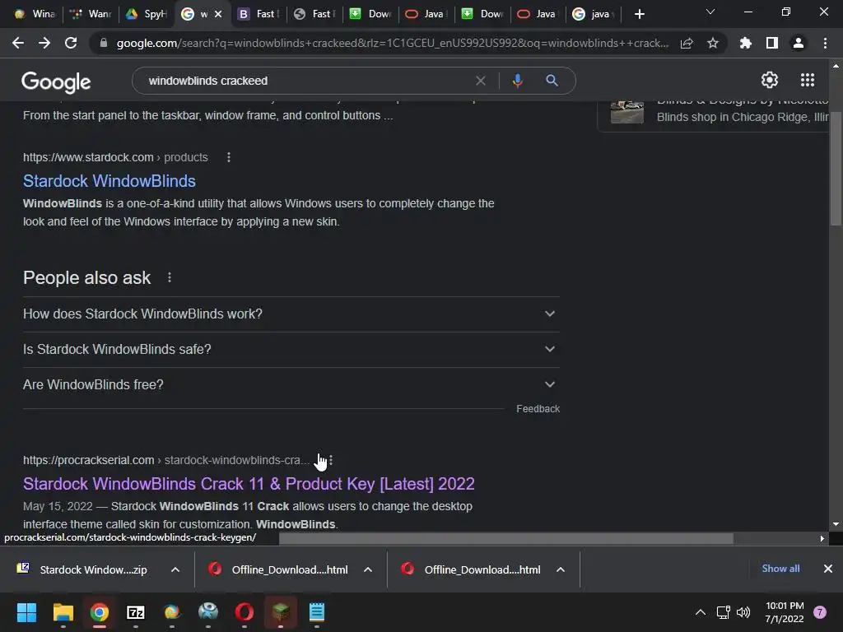Image resolution: width=843 pixels, height=632 pixels.
Task: Open a new browser tab
Action: [x=639, y=14]
